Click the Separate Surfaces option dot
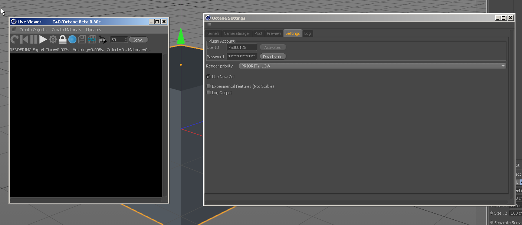Screen dimensions: 522x225 click(x=492, y=222)
